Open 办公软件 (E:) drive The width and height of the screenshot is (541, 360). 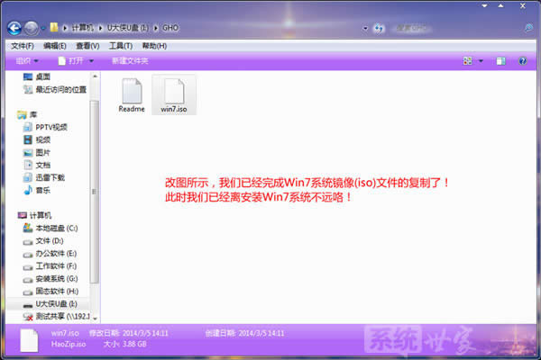point(50,254)
